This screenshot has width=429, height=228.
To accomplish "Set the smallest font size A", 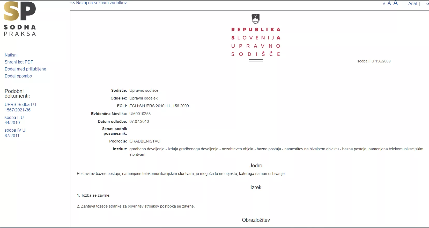I will pyautogui.click(x=384, y=4).
